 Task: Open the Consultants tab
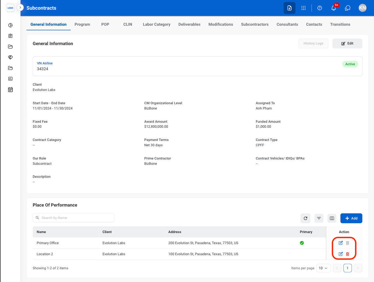[287, 24]
